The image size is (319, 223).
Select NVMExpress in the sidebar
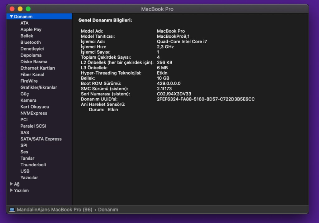pyautogui.click(x=34, y=113)
